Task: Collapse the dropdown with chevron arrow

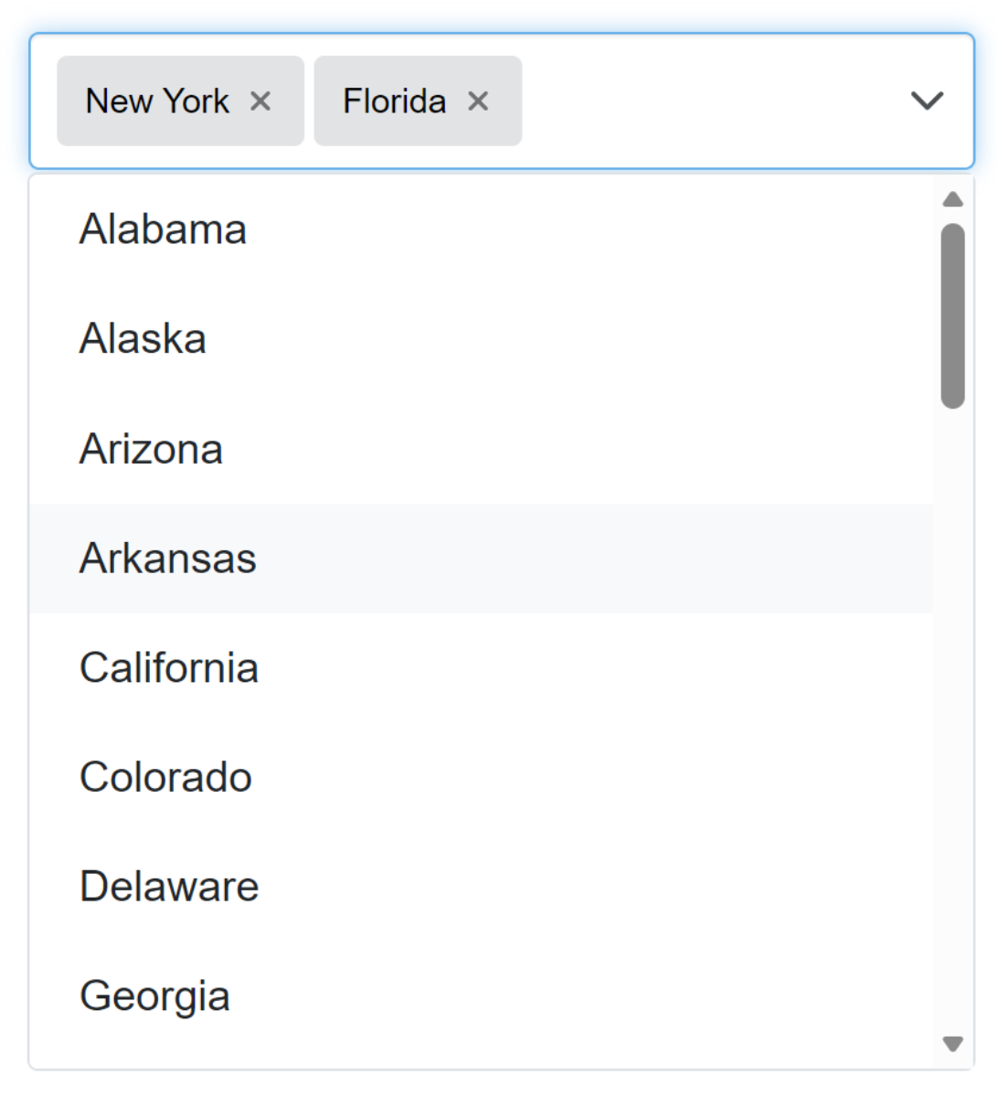Action: click(x=927, y=101)
